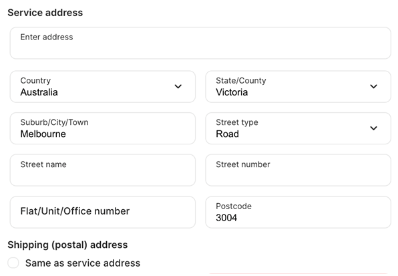
Task: Select the Australia value in Country
Action: point(39,92)
